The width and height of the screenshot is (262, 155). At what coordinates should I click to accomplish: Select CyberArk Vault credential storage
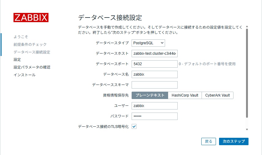click(x=218, y=95)
